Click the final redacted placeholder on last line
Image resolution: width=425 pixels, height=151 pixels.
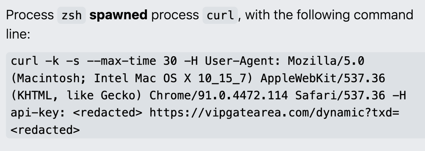[45, 130]
